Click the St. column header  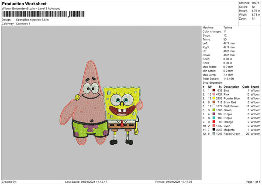220,87
